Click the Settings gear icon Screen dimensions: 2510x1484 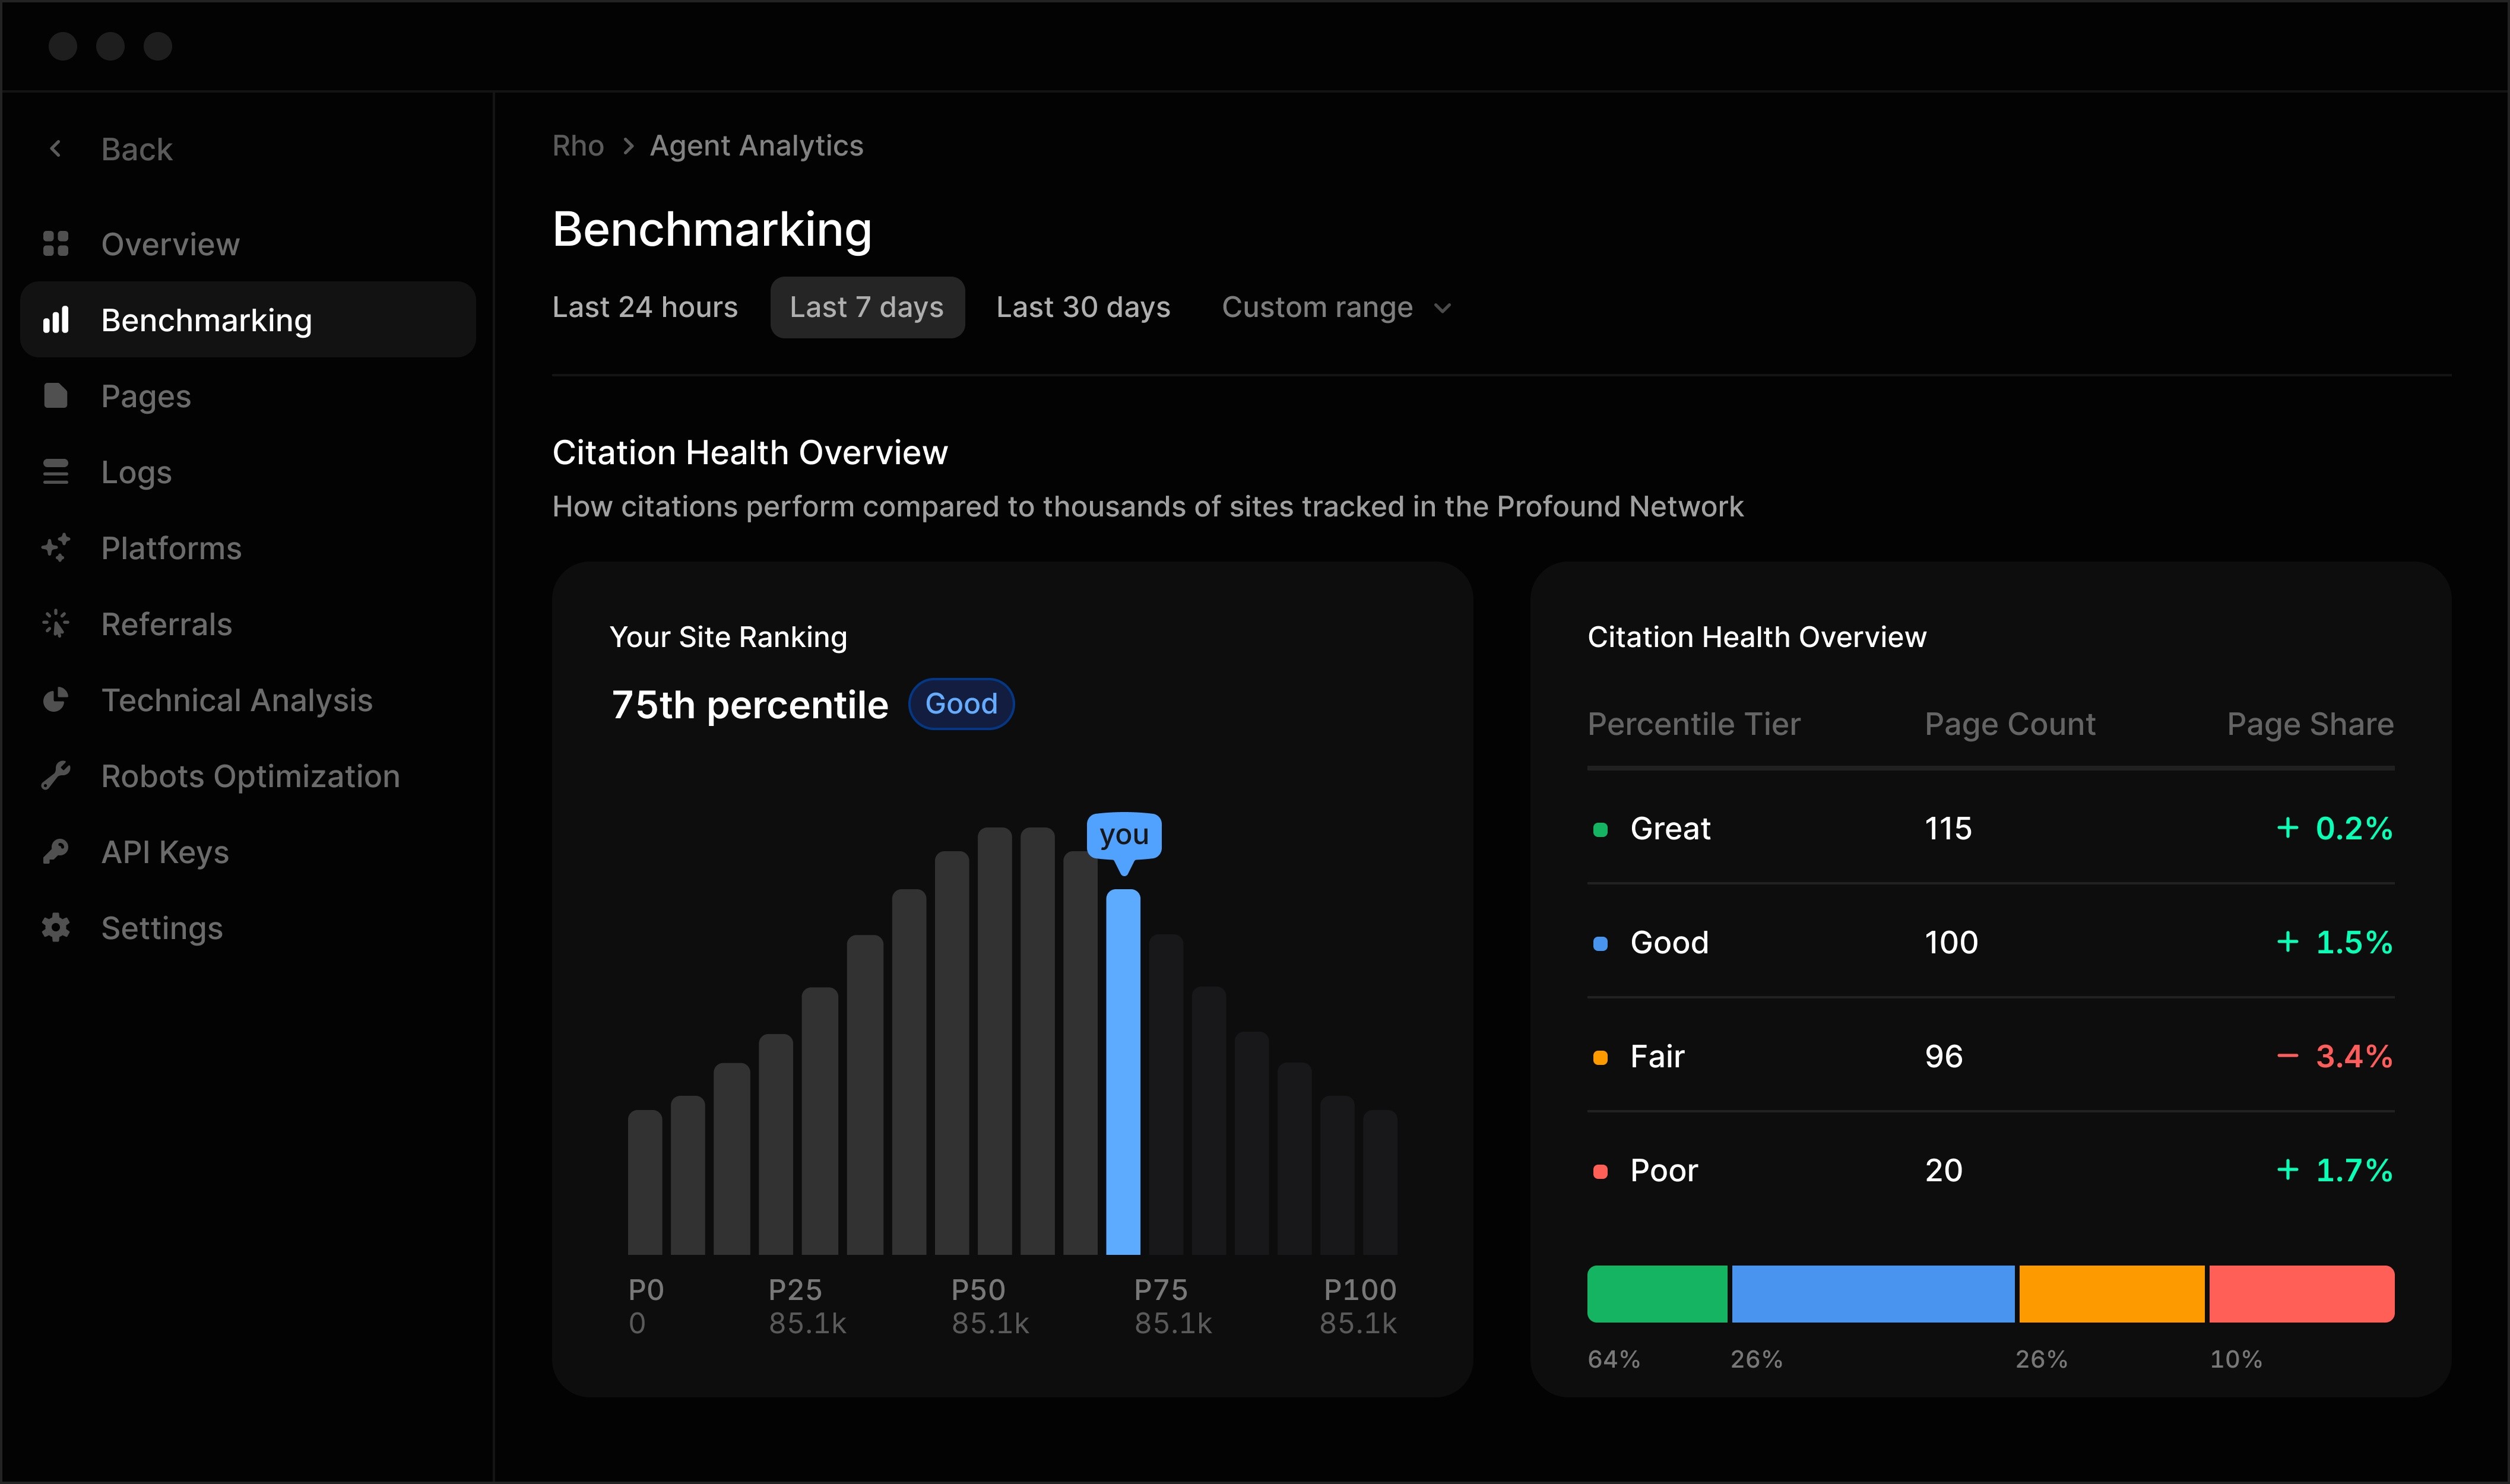[x=56, y=928]
